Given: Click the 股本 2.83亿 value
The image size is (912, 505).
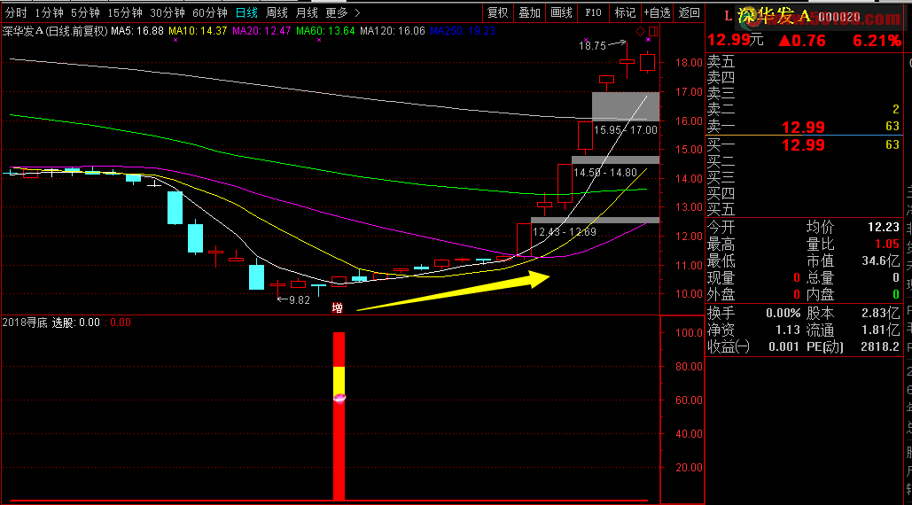Looking at the screenshot, I should point(881,314).
